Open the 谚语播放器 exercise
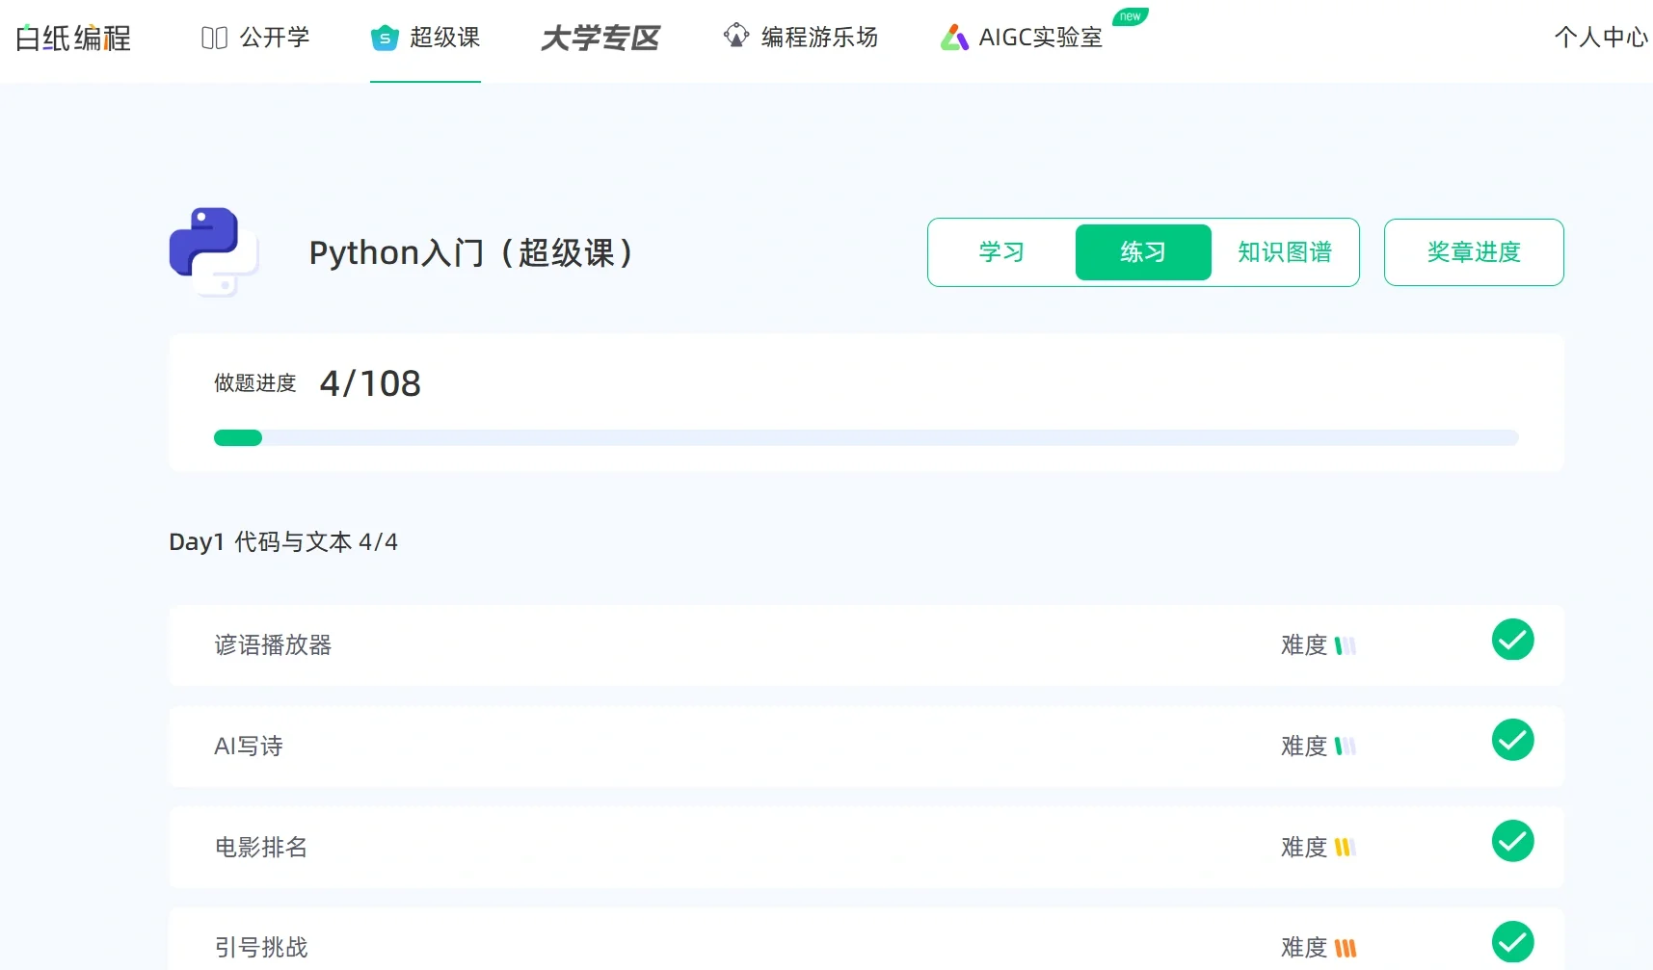1653x970 pixels. (866, 645)
